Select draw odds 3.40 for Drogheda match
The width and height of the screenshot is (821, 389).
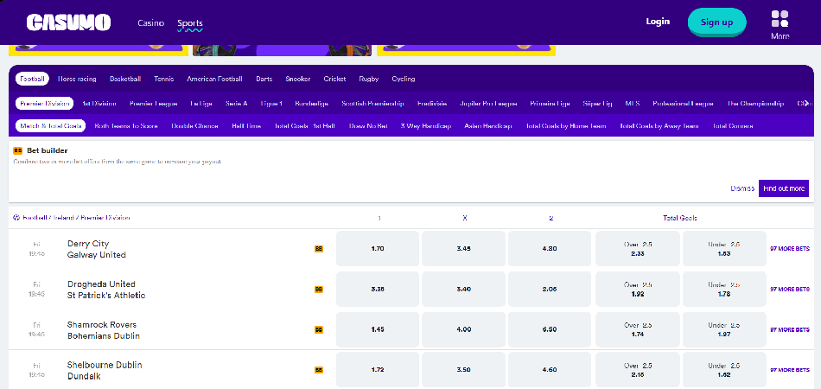tap(463, 290)
